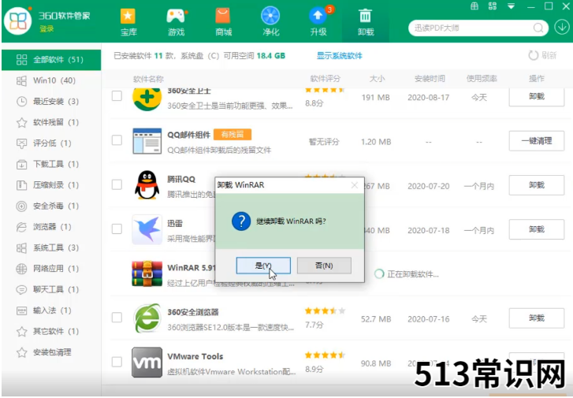The width and height of the screenshot is (573, 398).
Task: Select 网络应用 (1) category
Action: 51,269
